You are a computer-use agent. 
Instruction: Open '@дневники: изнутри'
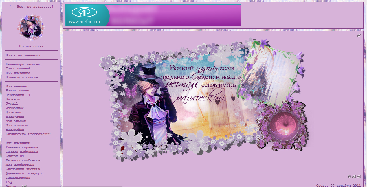(24, 173)
